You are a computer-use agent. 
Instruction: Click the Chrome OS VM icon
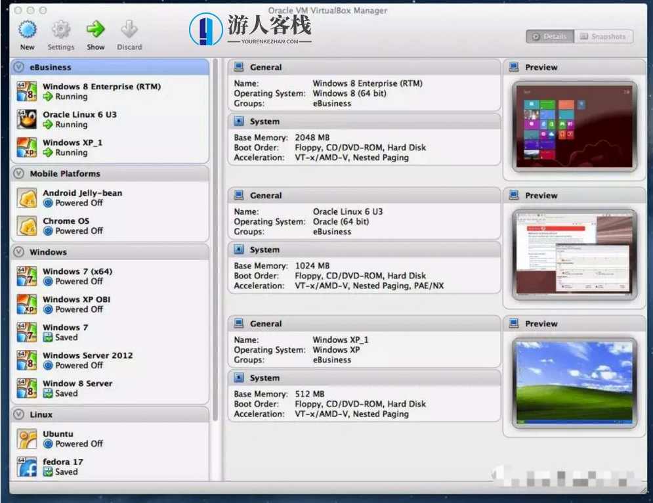[x=27, y=226]
